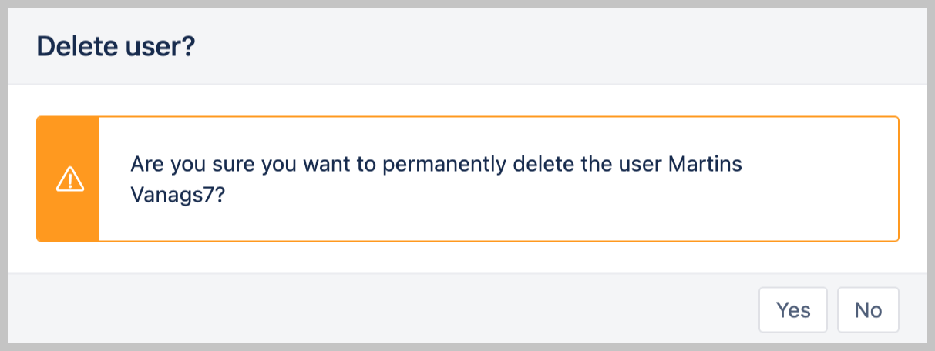The width and height of the screenshot is (935, 351).
Task: Confirm deletion with the Yes button
Action: tap(793, 309)
